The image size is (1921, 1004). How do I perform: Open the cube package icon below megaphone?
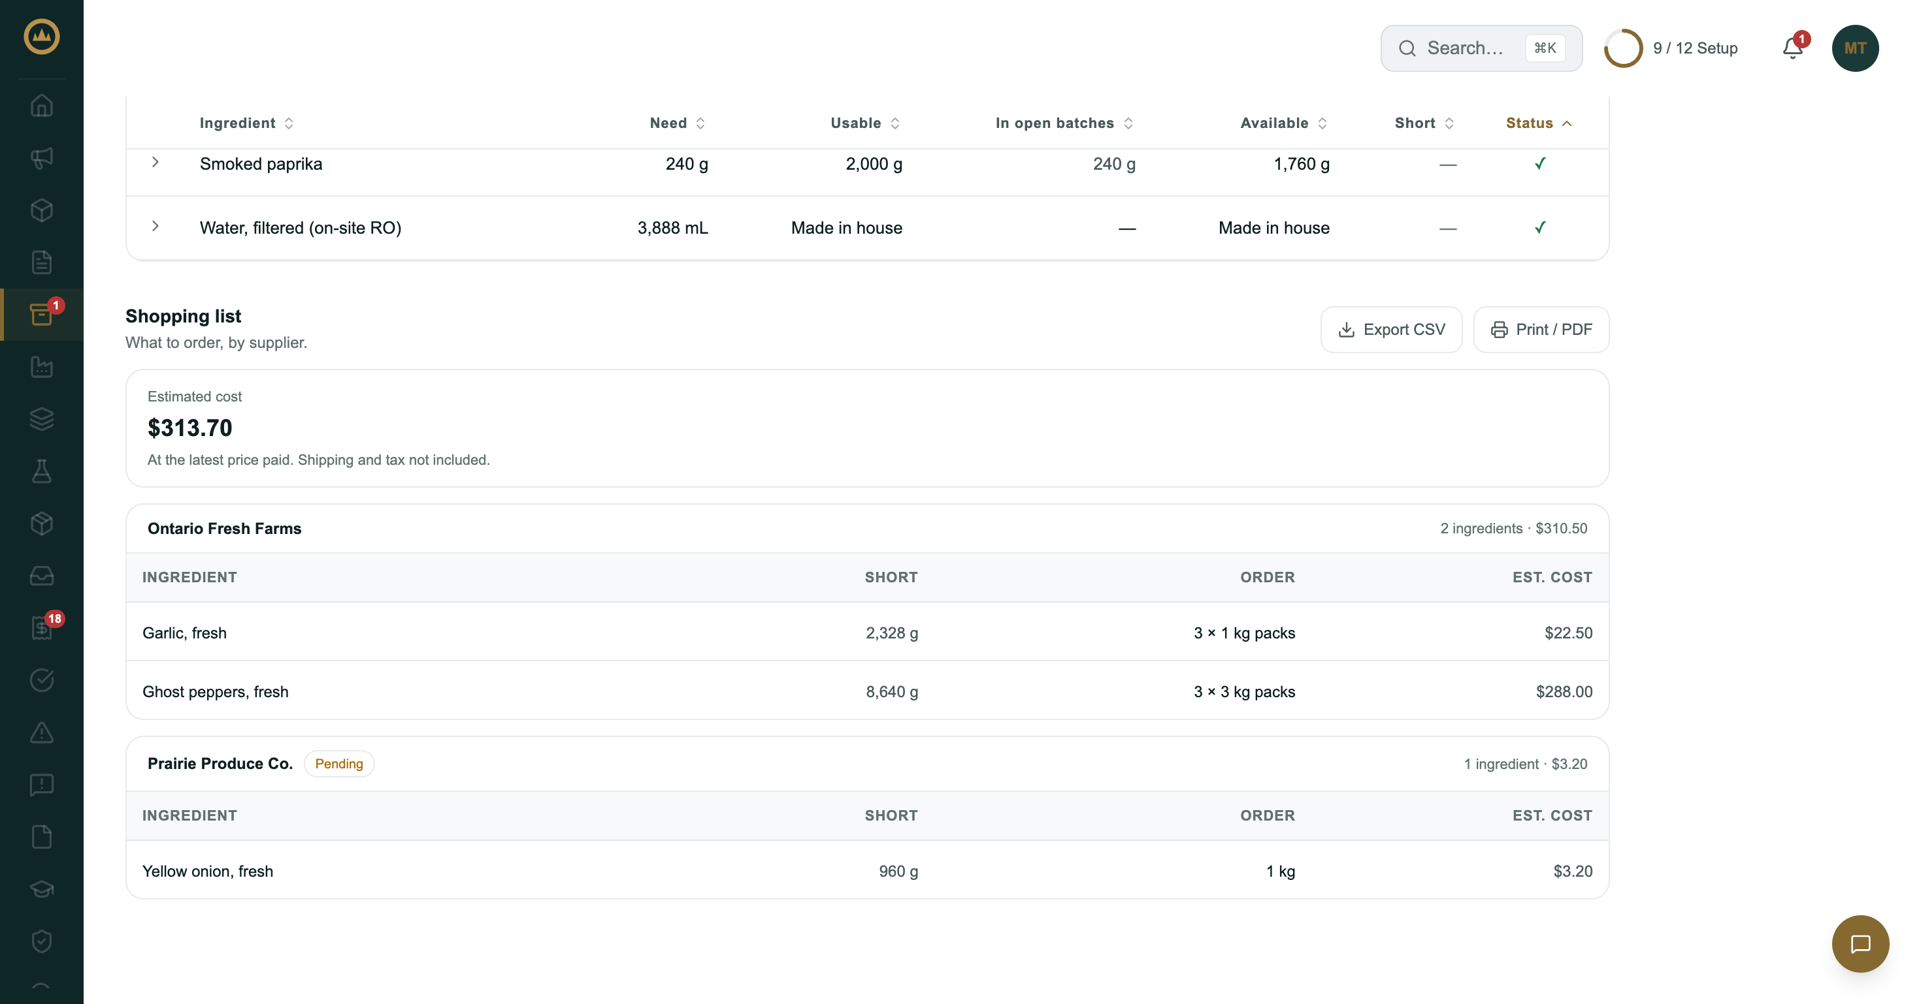pos(42,210)
